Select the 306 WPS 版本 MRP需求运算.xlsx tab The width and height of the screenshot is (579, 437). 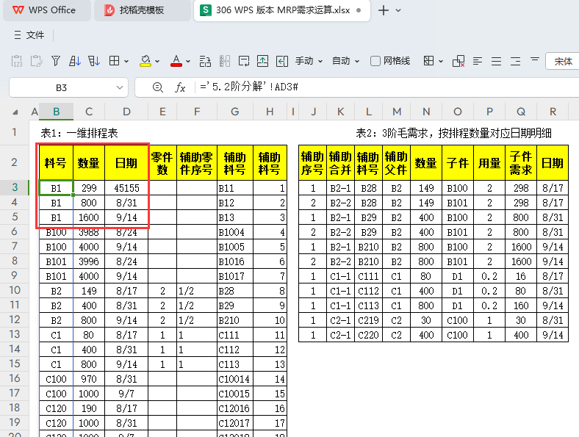coord(281,10)
